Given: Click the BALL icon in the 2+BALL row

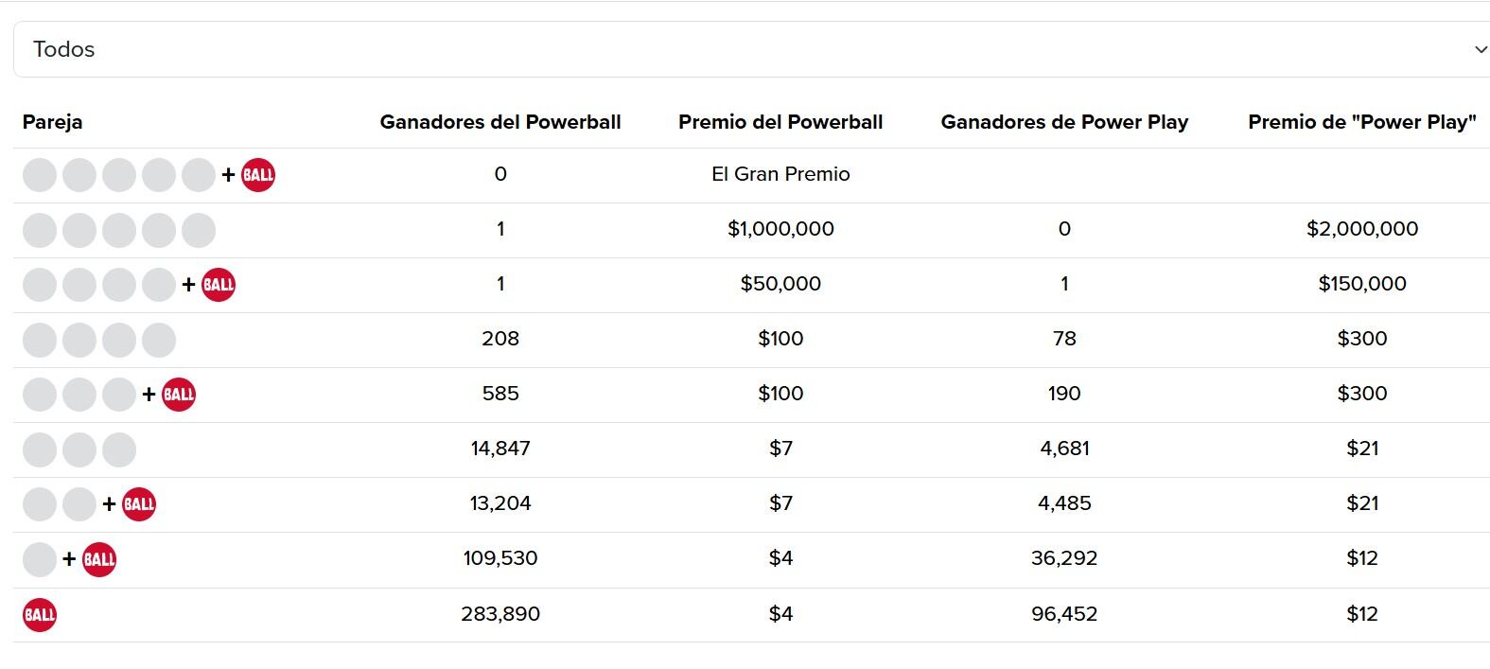Looking at the screenshot, I should [138, 504].
